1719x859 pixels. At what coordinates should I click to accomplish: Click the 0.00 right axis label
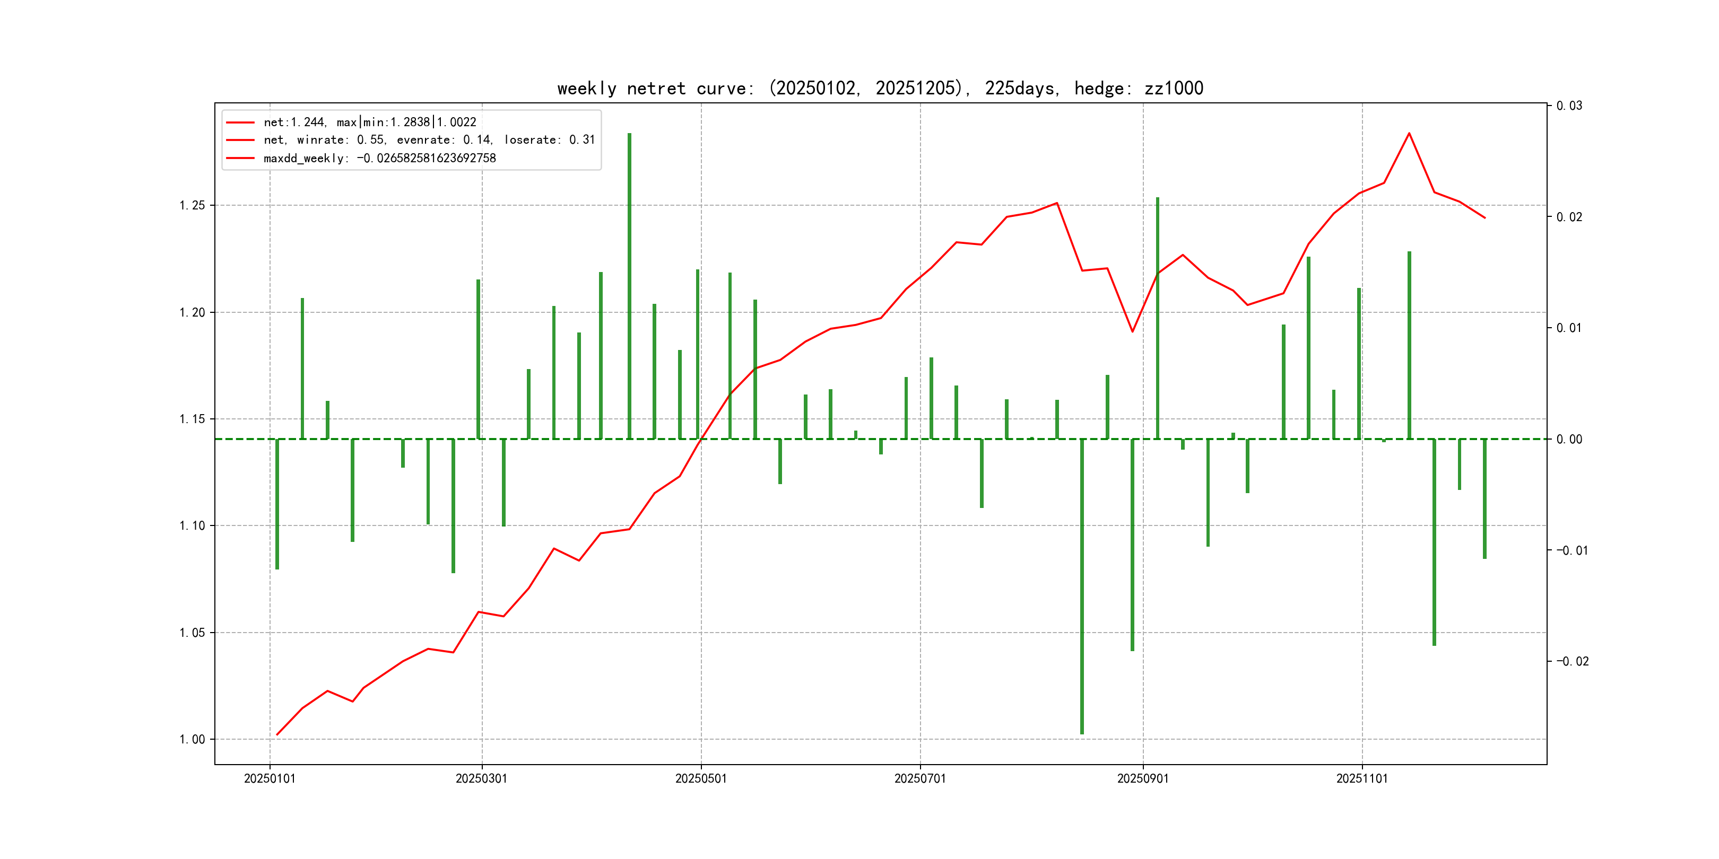tap(1569, 439)
